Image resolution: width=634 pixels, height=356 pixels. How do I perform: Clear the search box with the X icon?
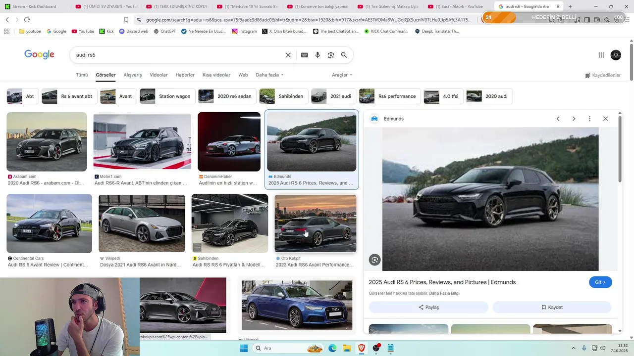coord(288,55)
